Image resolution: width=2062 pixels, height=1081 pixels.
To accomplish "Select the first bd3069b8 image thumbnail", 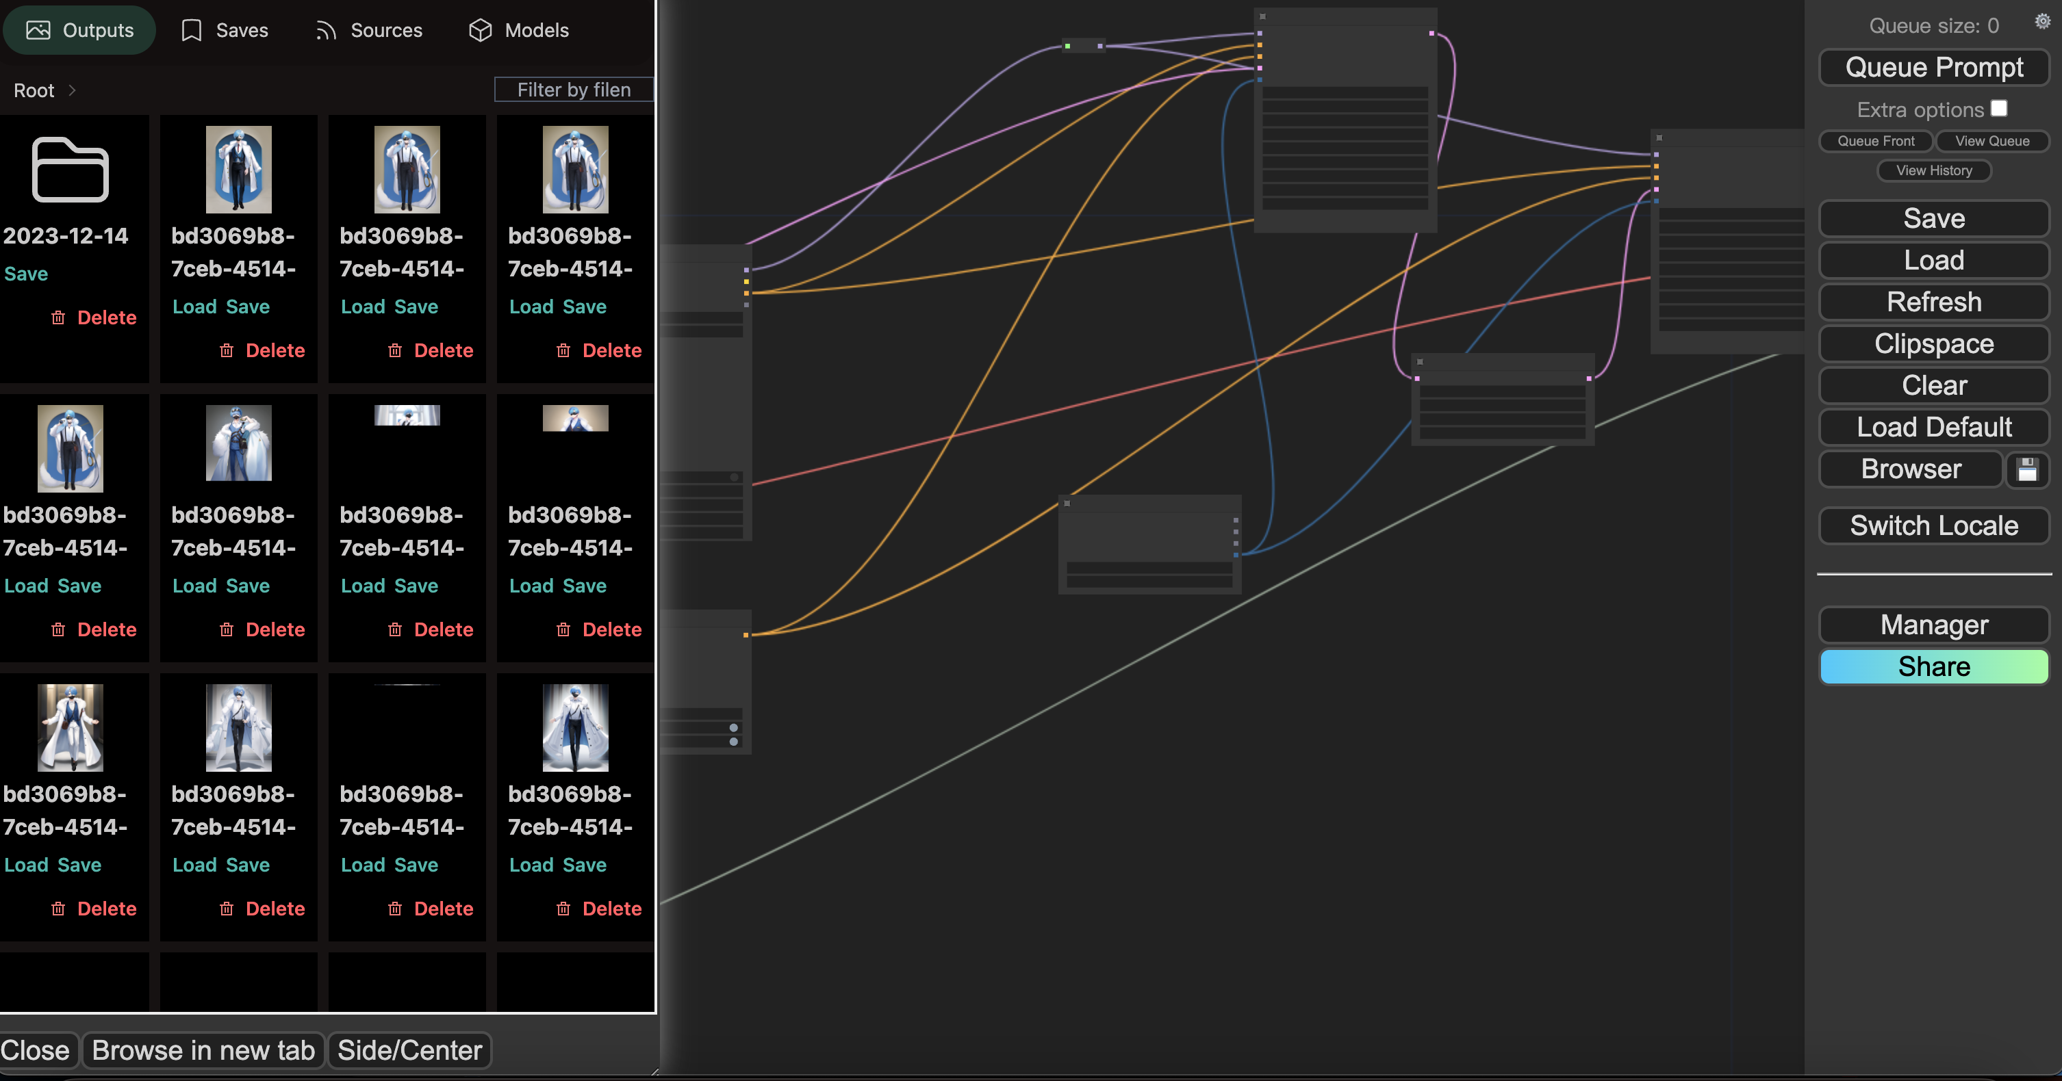I will tap(238, 170).
